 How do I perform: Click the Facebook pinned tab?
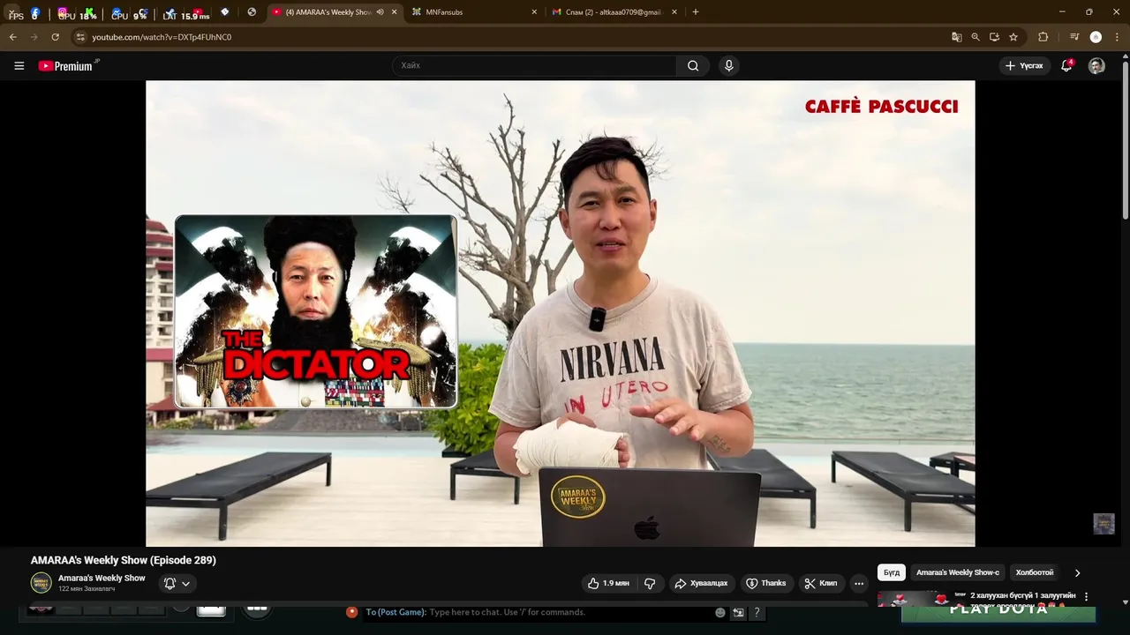[x=35, y=12]
